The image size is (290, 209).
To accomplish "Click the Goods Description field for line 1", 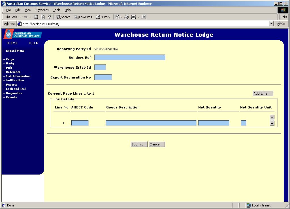I will (151, 123).
